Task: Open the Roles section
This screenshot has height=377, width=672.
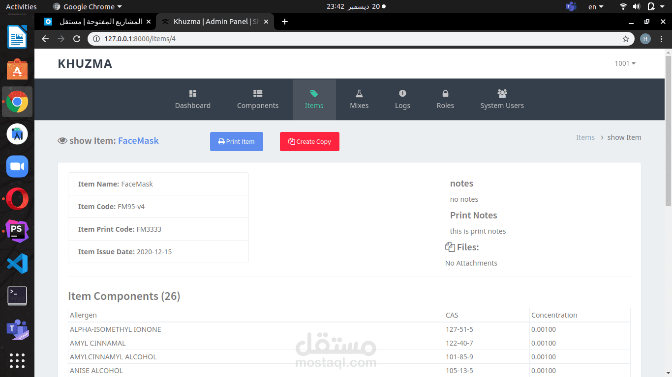Action: (x=445, y=100)
